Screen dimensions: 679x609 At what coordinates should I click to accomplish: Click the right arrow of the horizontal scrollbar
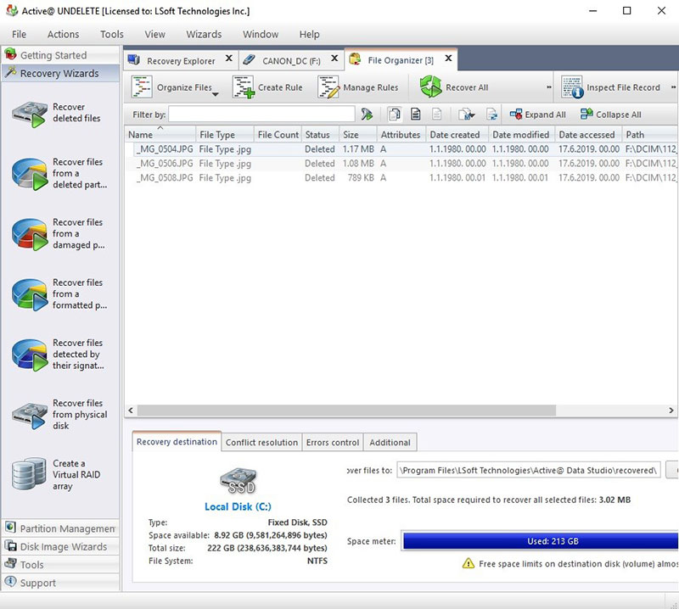(671, 410)
